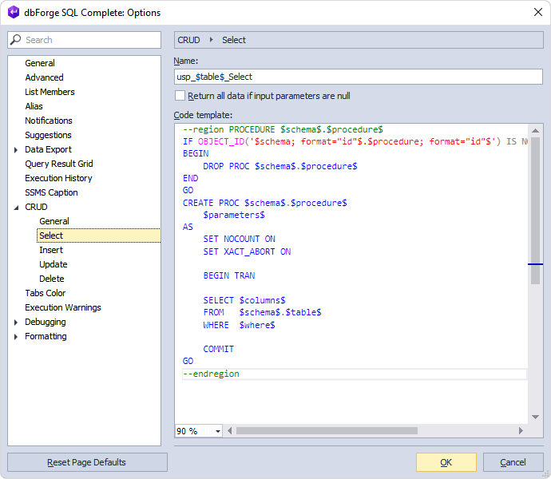Select the CRUD Select page
Screen dimensions: 551x479
(98, 236)
